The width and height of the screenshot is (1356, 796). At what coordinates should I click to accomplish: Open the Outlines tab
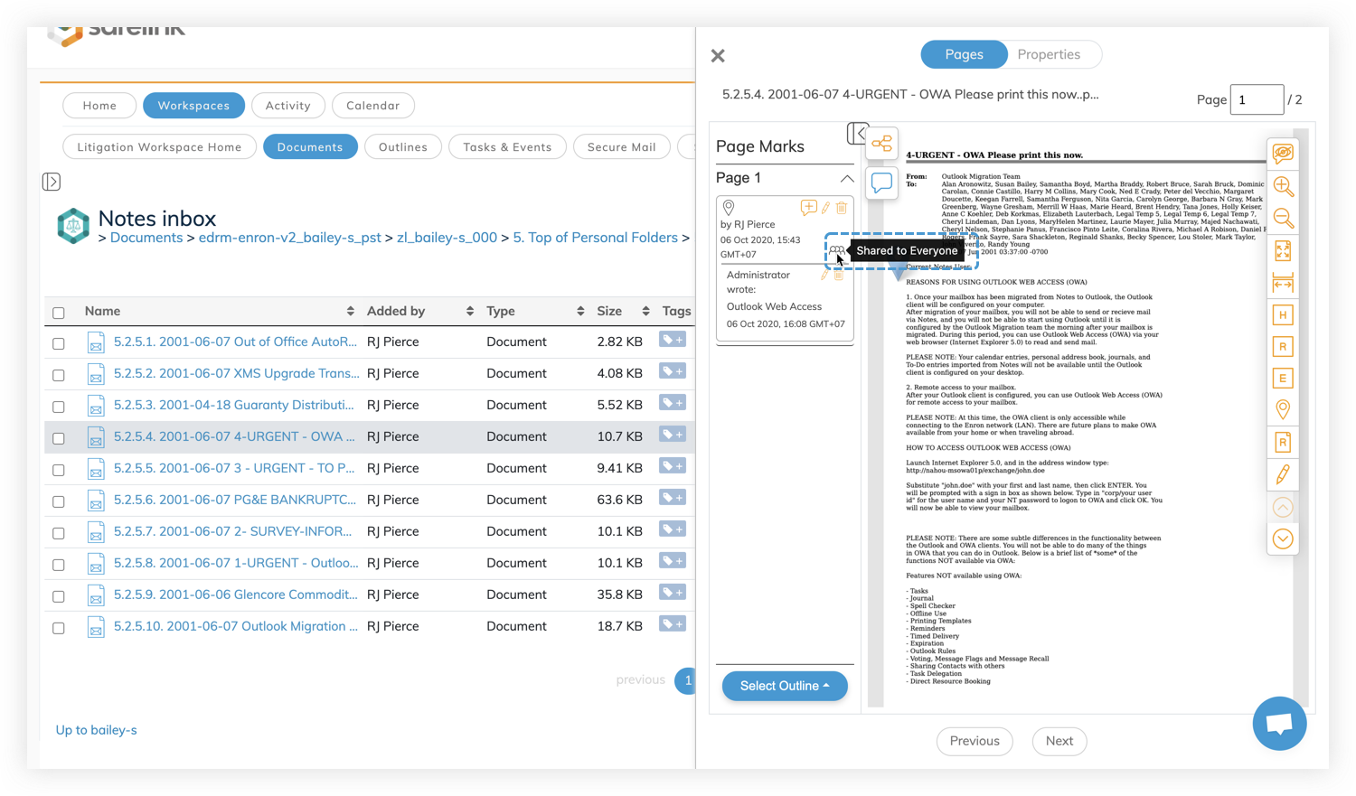coord(403,147)
